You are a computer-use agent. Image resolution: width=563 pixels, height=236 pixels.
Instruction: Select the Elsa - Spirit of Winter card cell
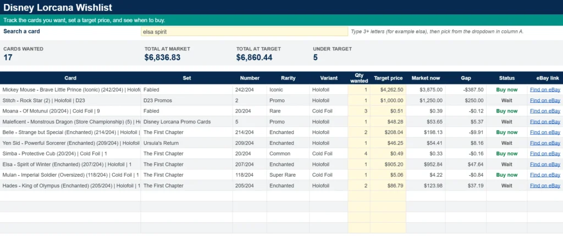70,164
